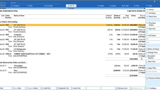Image resolution: width=160 pixels, height=90 pixels.
Task: Select order 1003 32" LED TV LG
Action: click(72, 39)
